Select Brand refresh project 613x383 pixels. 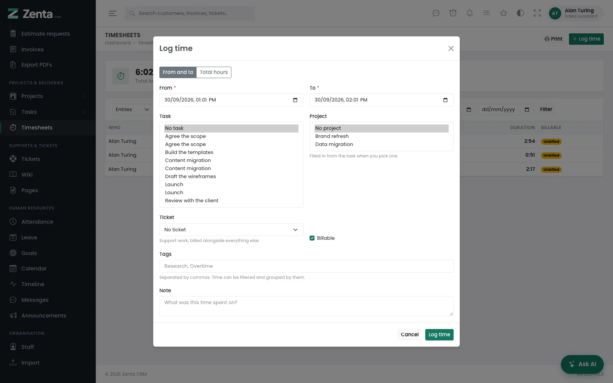click(382, 136)
